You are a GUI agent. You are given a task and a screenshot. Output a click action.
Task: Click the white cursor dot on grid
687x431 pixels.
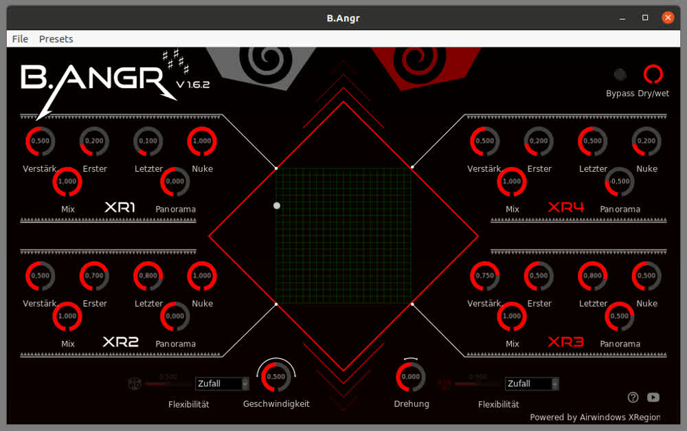[277, 206]
